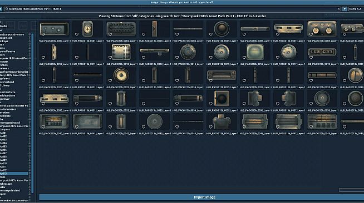Click the HUD_PACK013b_0021_Layer-1 filename label

tap(87, 87)
